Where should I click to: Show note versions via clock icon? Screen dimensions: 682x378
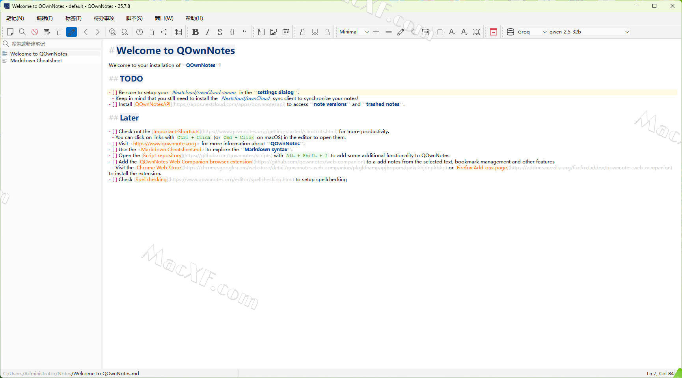tap(140, 32)
